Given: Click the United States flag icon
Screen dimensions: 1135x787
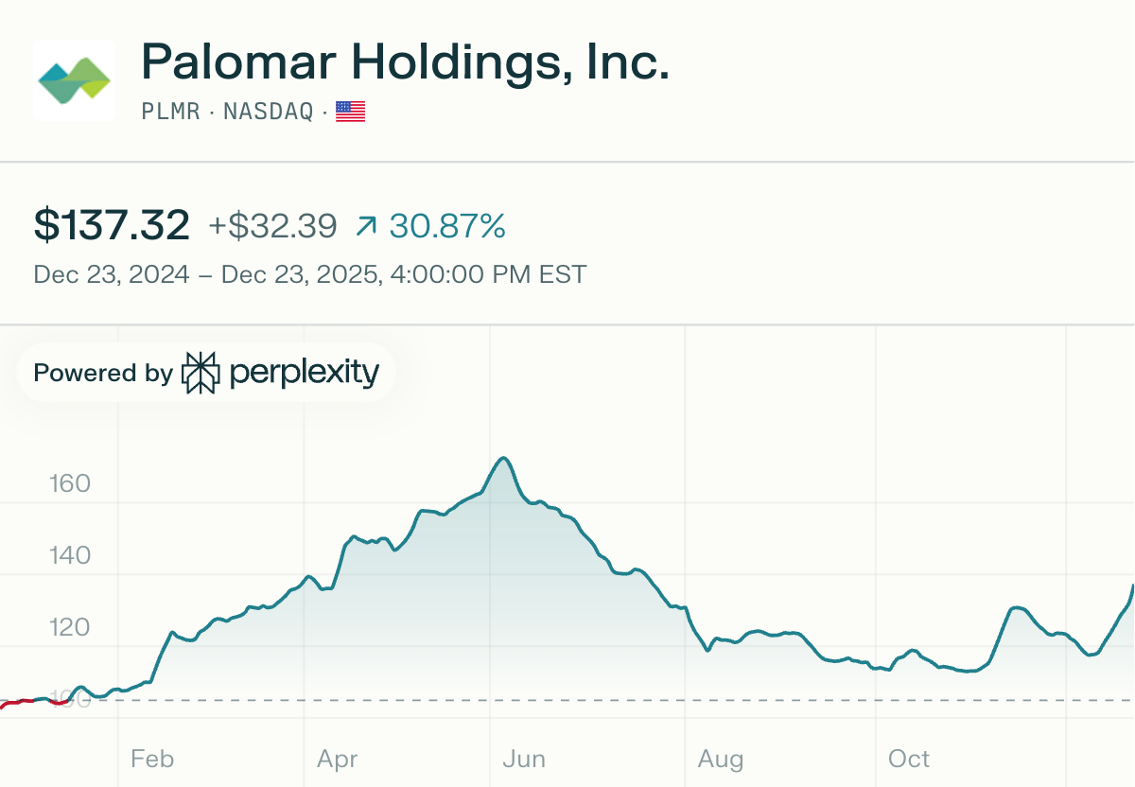Looking at the screenshot, I should point(350,113).
